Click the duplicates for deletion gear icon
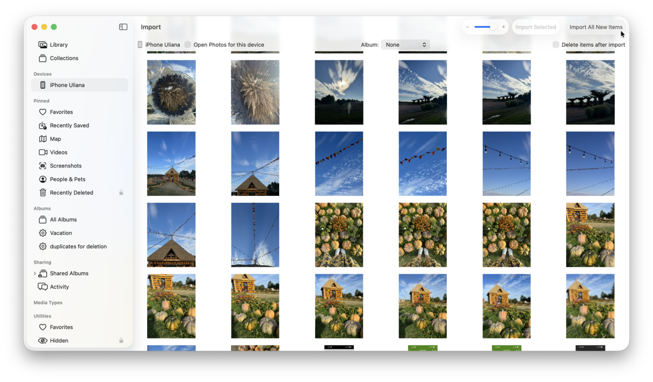This screenshot has width=653, height=382. pyautogui.click(x=42, y=246)
